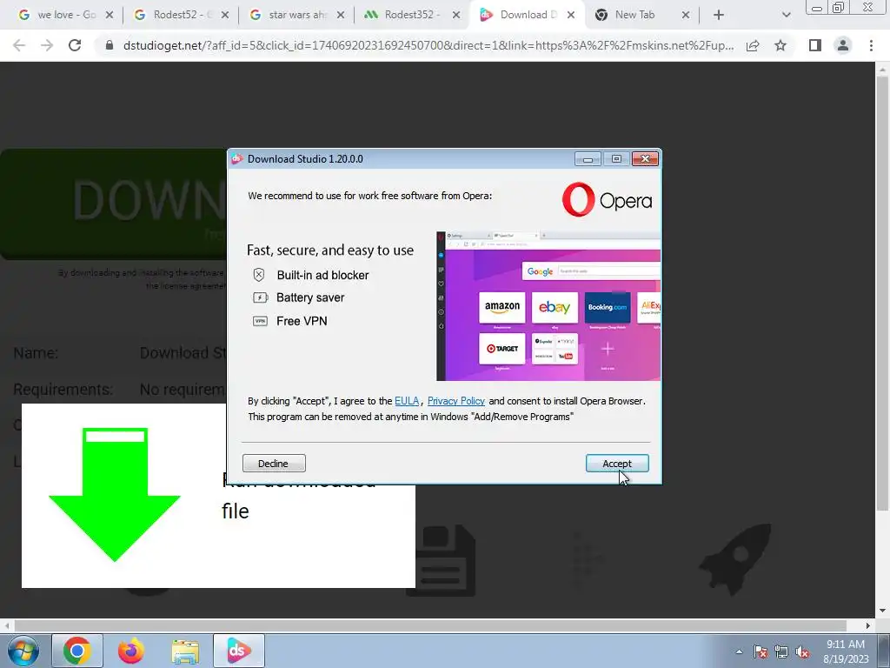Open a new browser tab

click(719, 16)
